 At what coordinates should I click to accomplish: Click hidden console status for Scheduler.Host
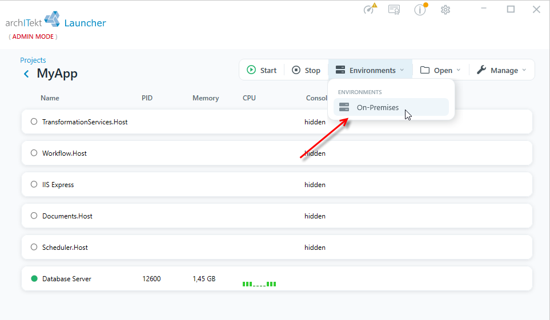[315, 248]
